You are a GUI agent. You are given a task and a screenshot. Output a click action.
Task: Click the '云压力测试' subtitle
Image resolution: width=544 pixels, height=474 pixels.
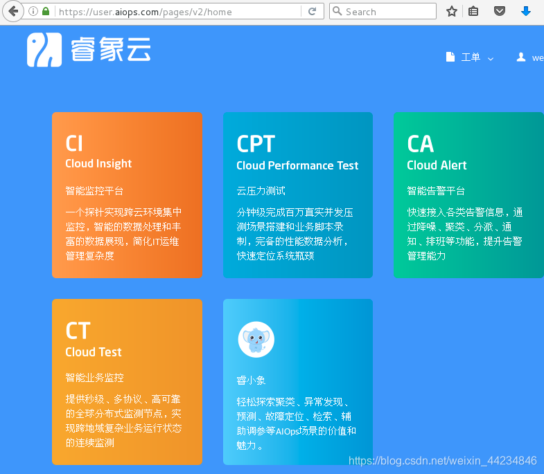click(x=261, y=190)
